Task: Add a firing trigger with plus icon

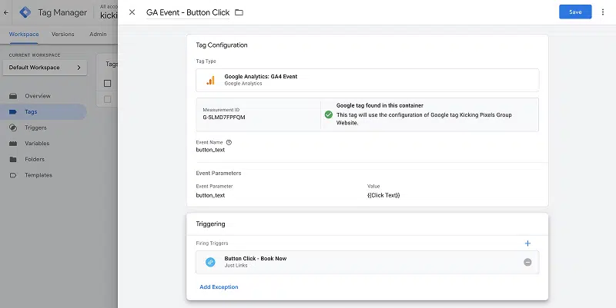Action: coord(527,243)
